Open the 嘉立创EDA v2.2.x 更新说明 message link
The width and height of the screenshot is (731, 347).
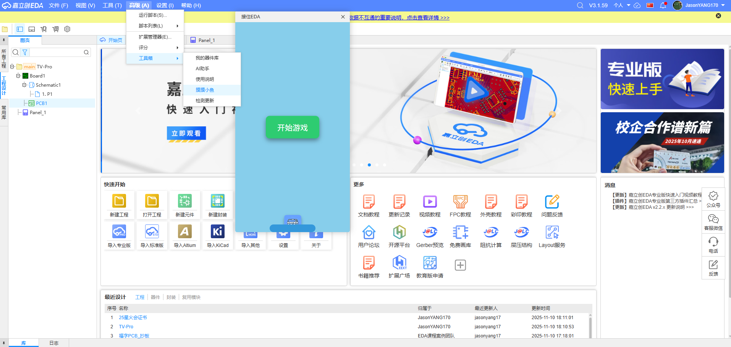point(661,207)
